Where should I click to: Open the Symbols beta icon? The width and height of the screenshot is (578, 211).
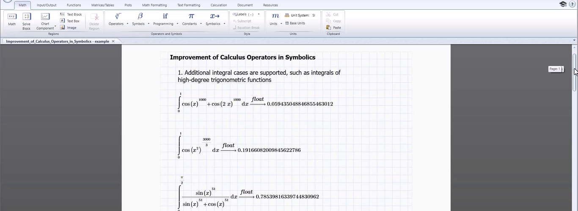click(x=140, y=16)
